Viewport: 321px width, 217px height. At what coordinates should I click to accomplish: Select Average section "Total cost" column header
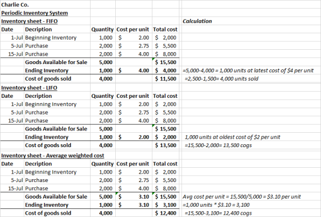coord(165,164)
